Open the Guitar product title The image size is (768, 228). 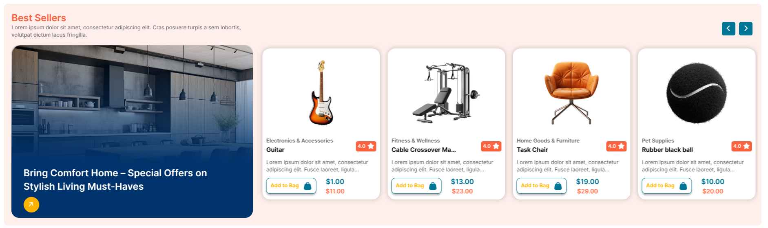pos(275,150)
